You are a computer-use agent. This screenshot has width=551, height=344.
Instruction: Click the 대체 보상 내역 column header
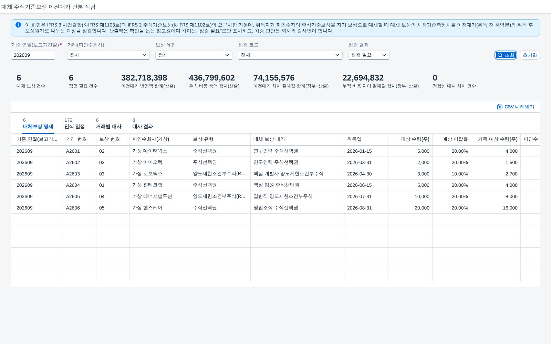point(297,139)
